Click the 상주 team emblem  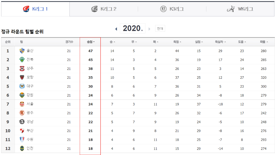pos(22,69)
